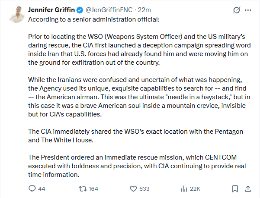Click the 44 replies count
This screenshot has height=198, width=260.
(42, 189)
